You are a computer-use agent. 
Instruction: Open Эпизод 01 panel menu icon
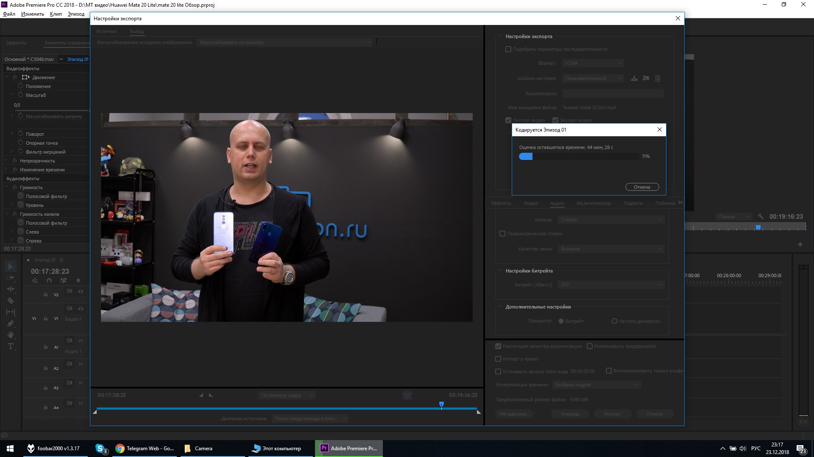click(x=61, y=260)
